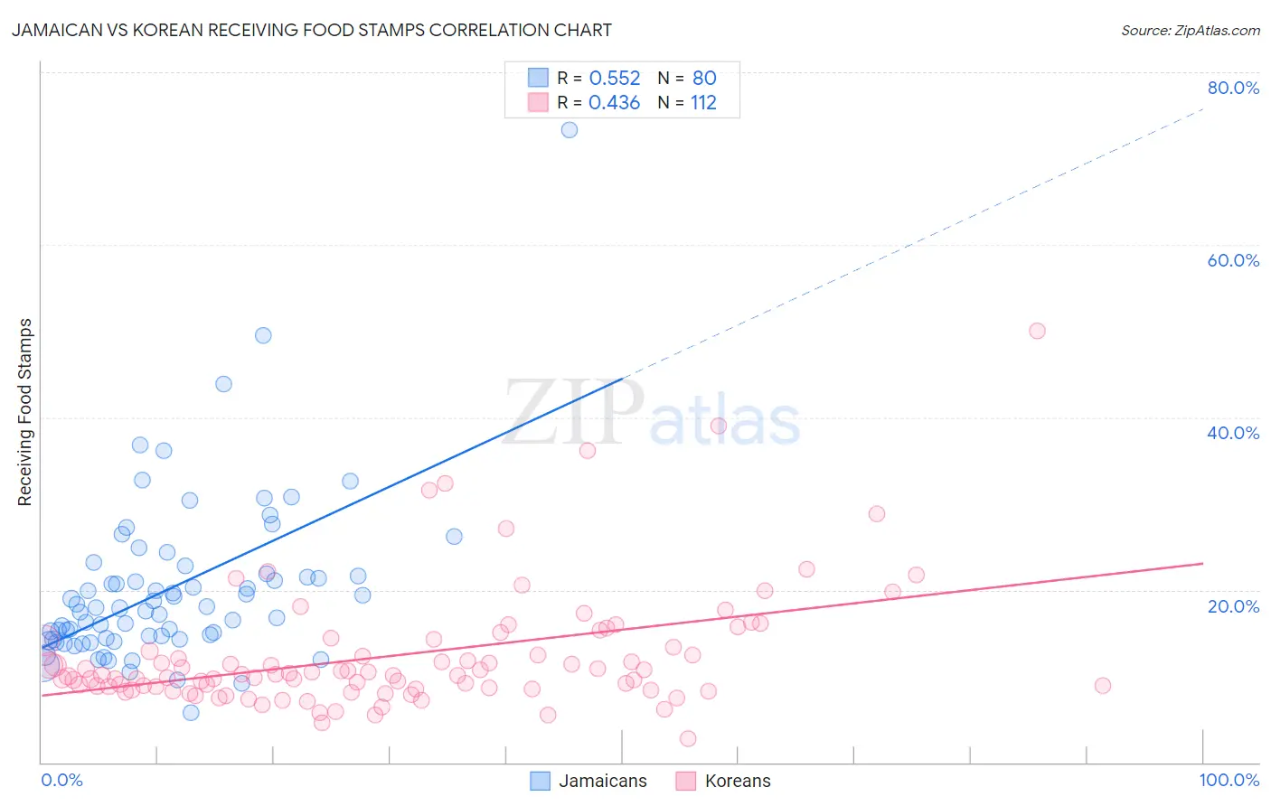1271x806 pixels.
Task: Click the 60.0% y-axis label
Action: pyautogui.click(x=1233, y=260)
